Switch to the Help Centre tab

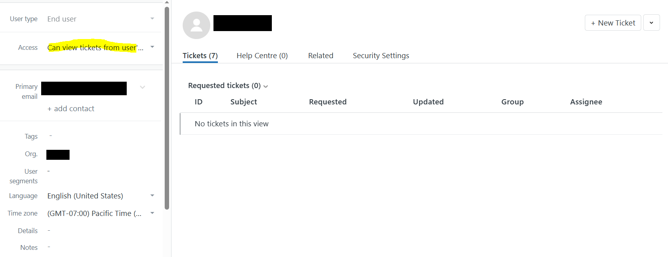pos(262,55)
